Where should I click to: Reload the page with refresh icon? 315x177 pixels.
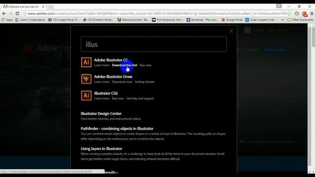coord(18,13)
